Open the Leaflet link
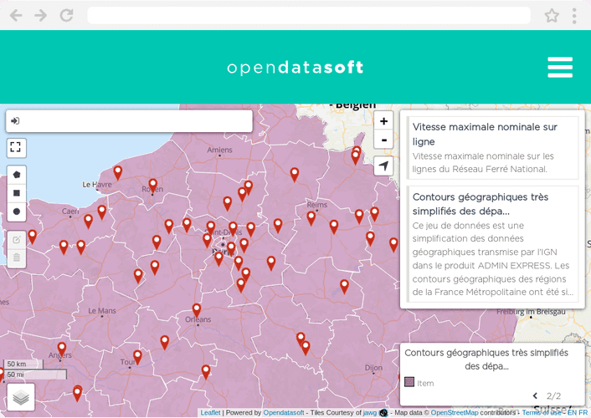The image size is (591, 418). 210,413
